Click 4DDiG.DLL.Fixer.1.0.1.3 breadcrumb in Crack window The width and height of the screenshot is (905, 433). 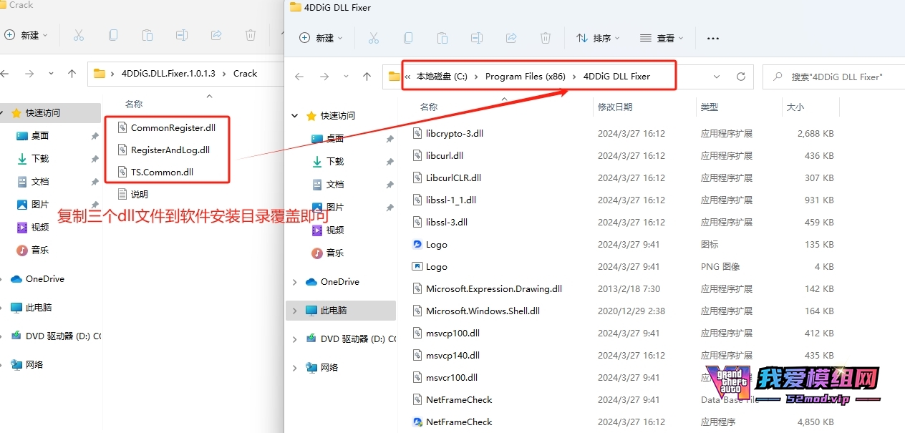(168, 74)
